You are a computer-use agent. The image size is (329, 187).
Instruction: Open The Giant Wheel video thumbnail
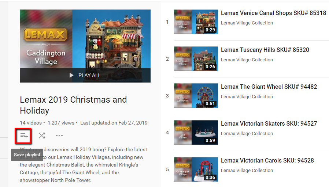pos(196,96)
